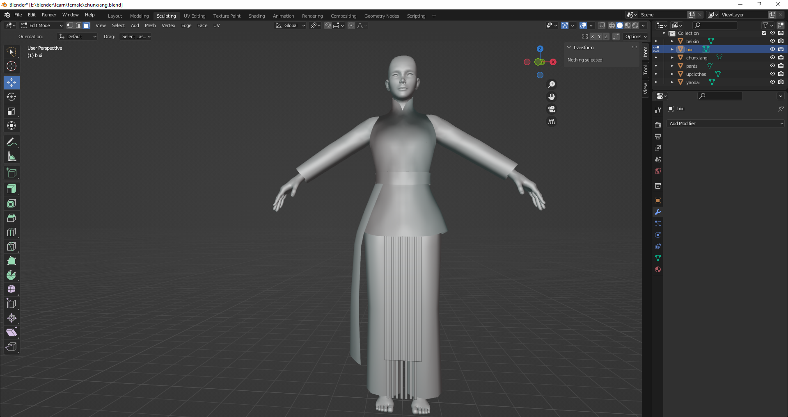Image resolution: width=788 pixels, height=417 pixels.
Task: Click the zoom view magnifier icon
Action: (x=552, y=84)
